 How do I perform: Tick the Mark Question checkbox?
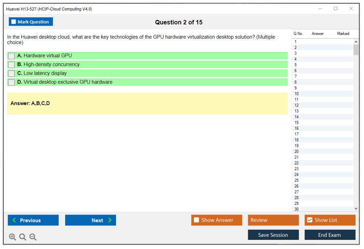(14, 22)
